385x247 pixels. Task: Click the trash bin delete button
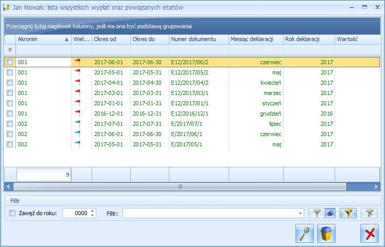click(327, 234)
